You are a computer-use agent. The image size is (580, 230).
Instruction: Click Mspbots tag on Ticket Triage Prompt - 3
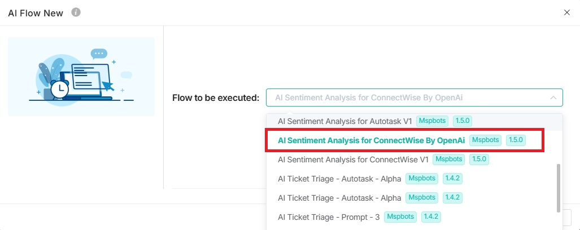[x=400, y=216]
